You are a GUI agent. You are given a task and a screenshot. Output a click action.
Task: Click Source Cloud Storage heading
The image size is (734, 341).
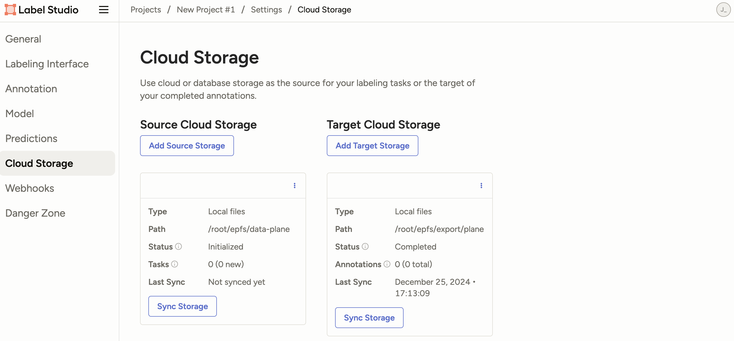pyautogui.click(x=198, y=125)
